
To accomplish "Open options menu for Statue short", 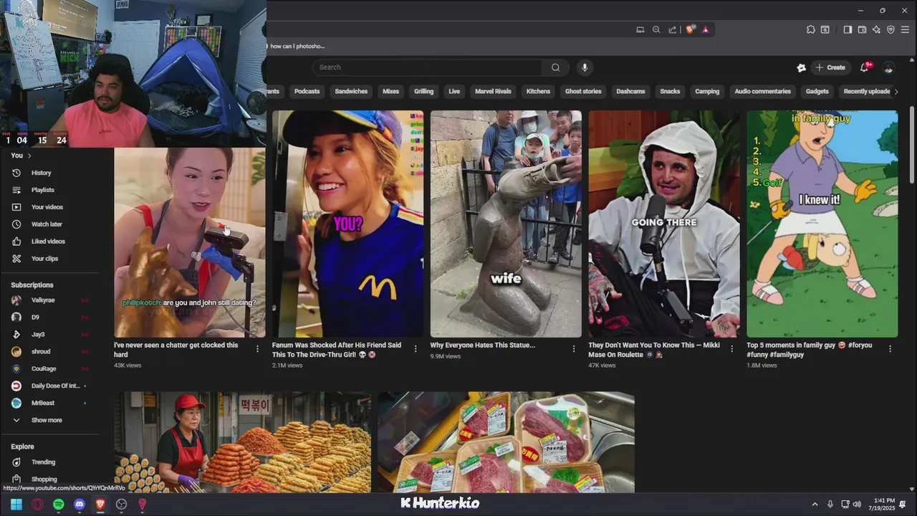I will point(573,349).
